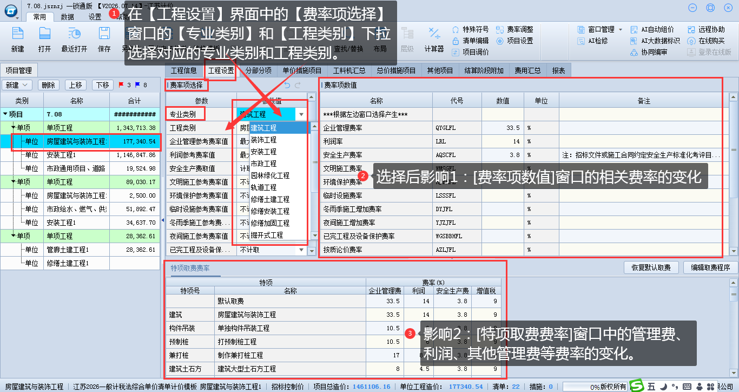739x392 pixels.
Task: Select the 管廊土建工程1 tree row
Action: pos(81,250)
